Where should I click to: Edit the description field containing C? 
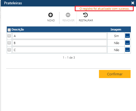tap(59, 50)
